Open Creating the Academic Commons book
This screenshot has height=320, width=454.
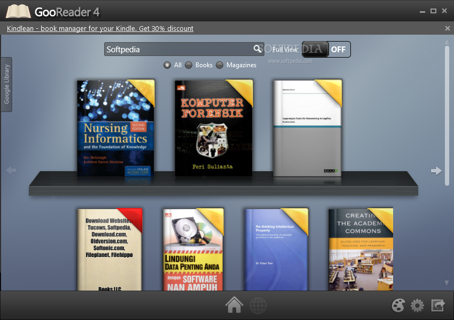coord(361,249)
